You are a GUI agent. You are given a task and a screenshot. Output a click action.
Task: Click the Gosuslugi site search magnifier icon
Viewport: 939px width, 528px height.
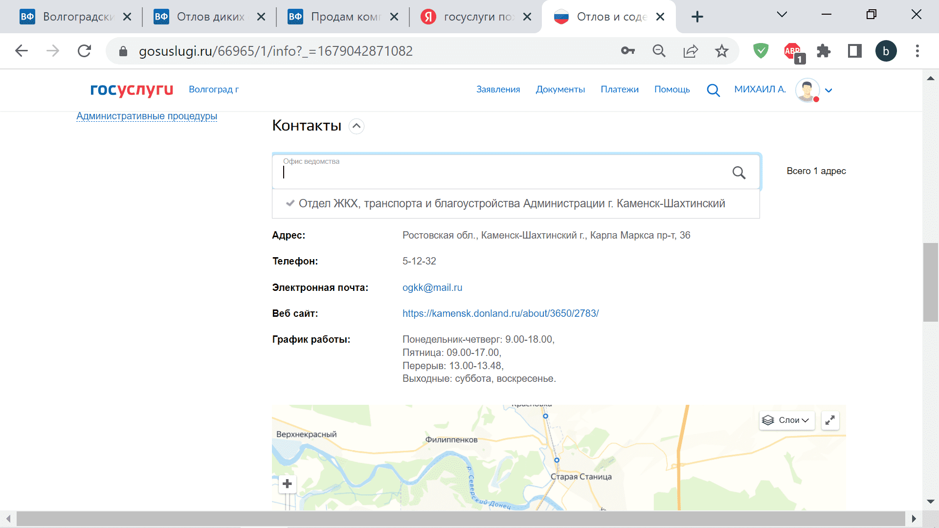(713, 90)
